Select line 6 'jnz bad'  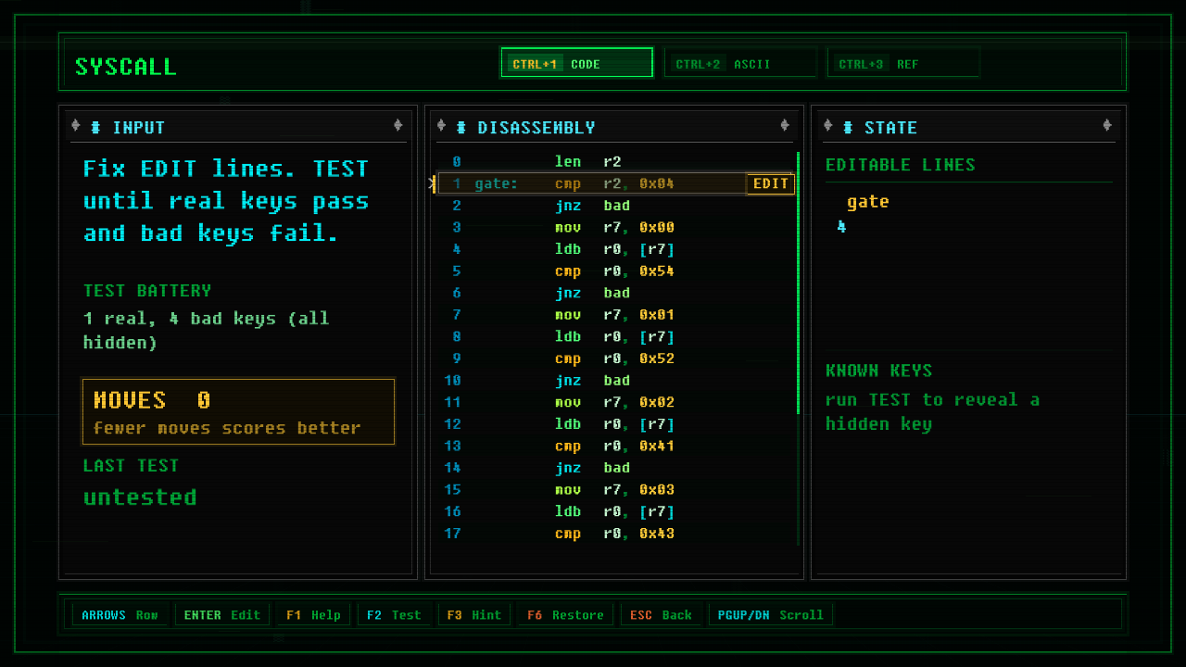click(x=615, y=293)
